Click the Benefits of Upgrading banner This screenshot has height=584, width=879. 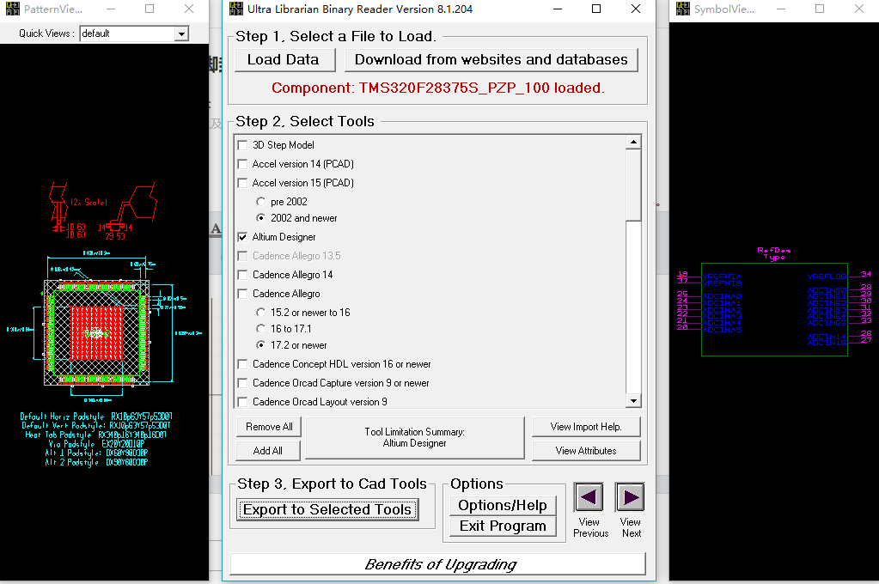[438, 564]
